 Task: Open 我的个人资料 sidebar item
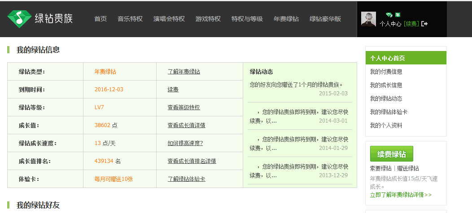point(386,125)
